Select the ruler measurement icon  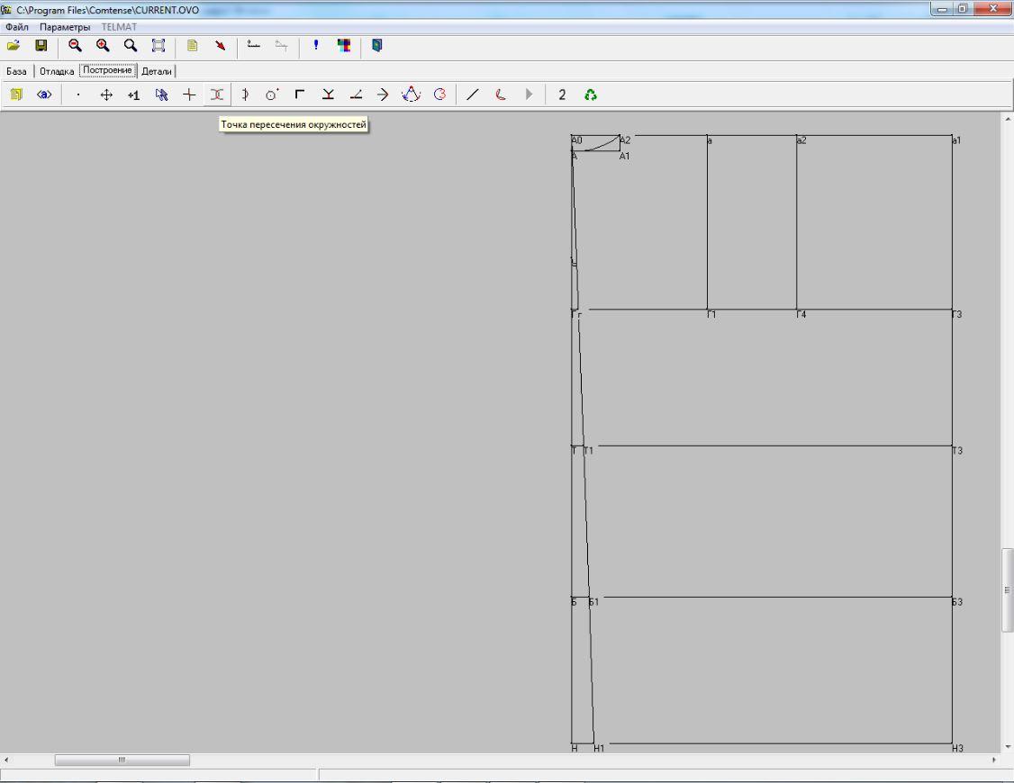click(254, 46)
